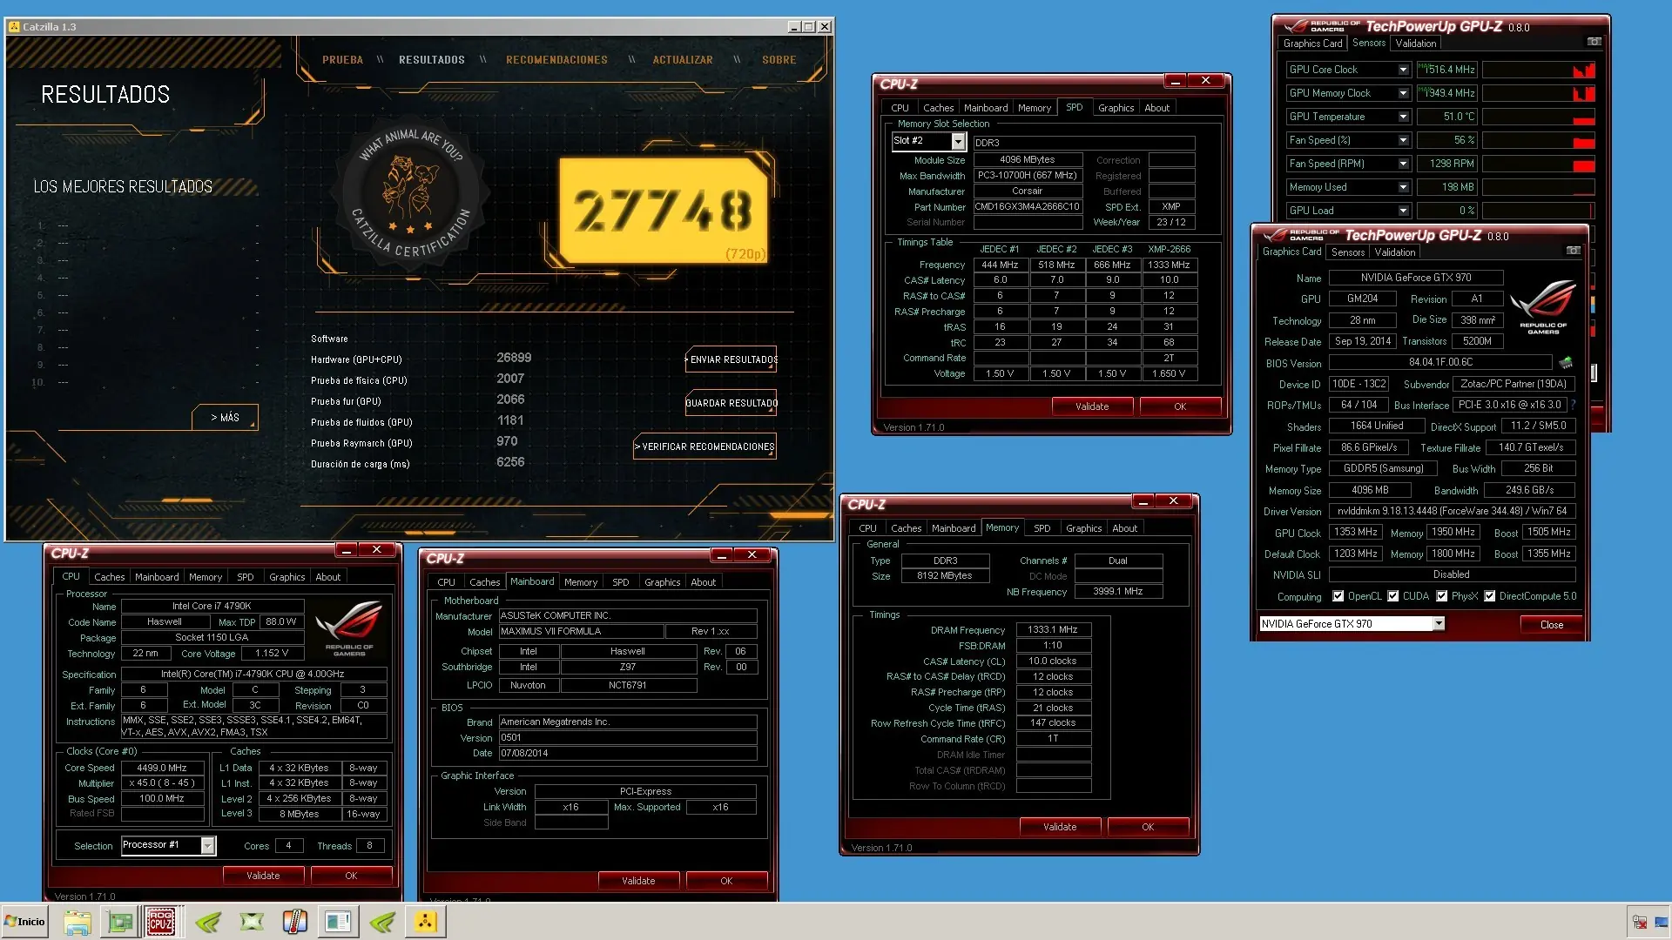Open SOBRE tab in Catzilla

coord(779,60)
